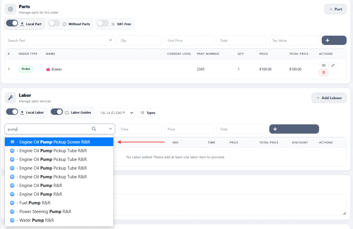The image size is (353, 229).
Task: Click the note icon for Brakes part
Action: pos(323,65)
